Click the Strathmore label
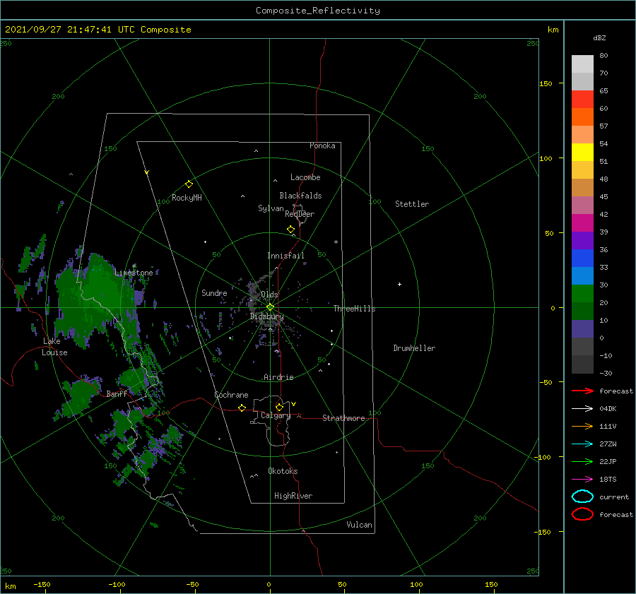636x594 pixels. click(343, 418)
